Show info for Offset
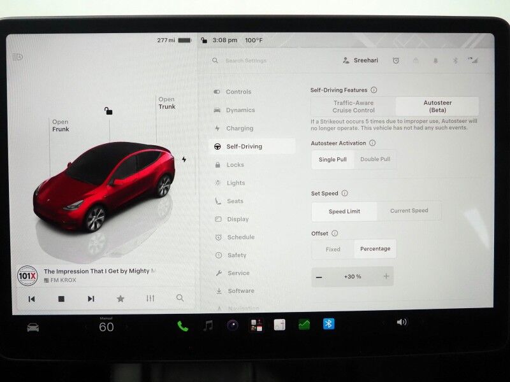This screenshot has width=510, height=382. tap(335, 233)
